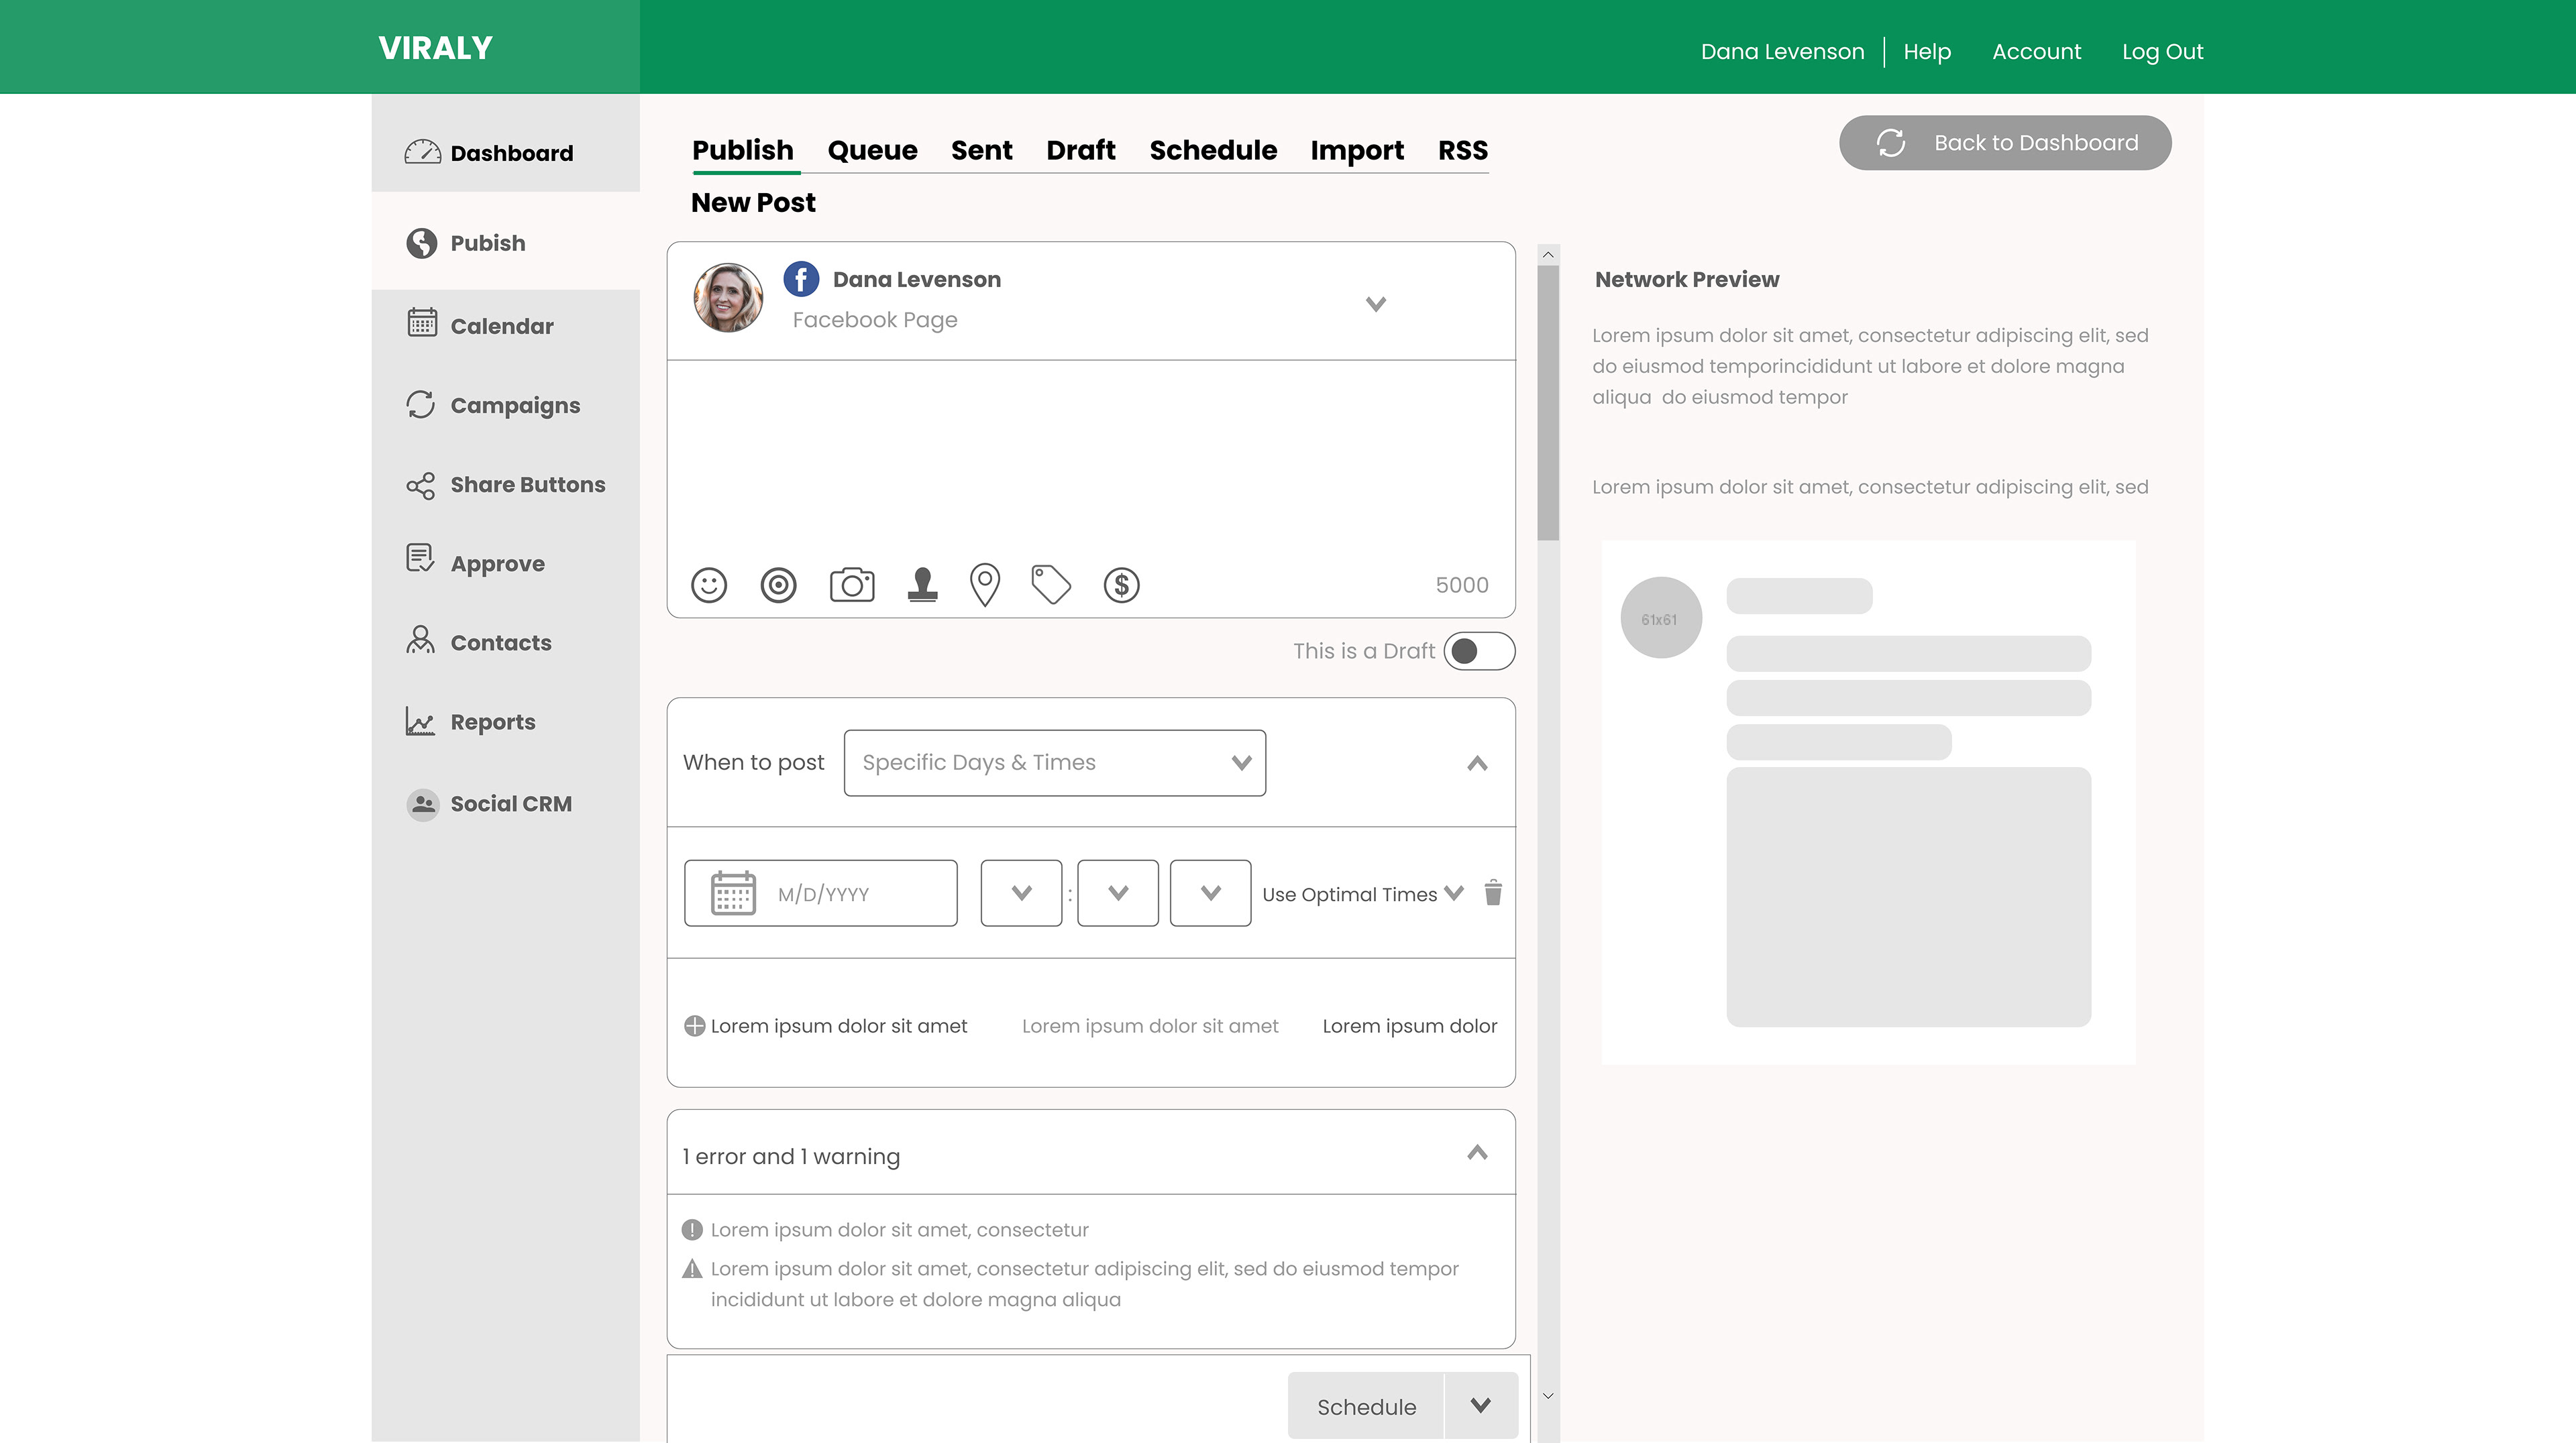Open the Help link in header

[x=1927, y=51]
